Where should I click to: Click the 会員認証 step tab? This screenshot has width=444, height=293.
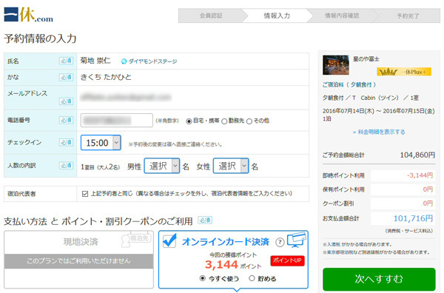(x=211, y=16)
